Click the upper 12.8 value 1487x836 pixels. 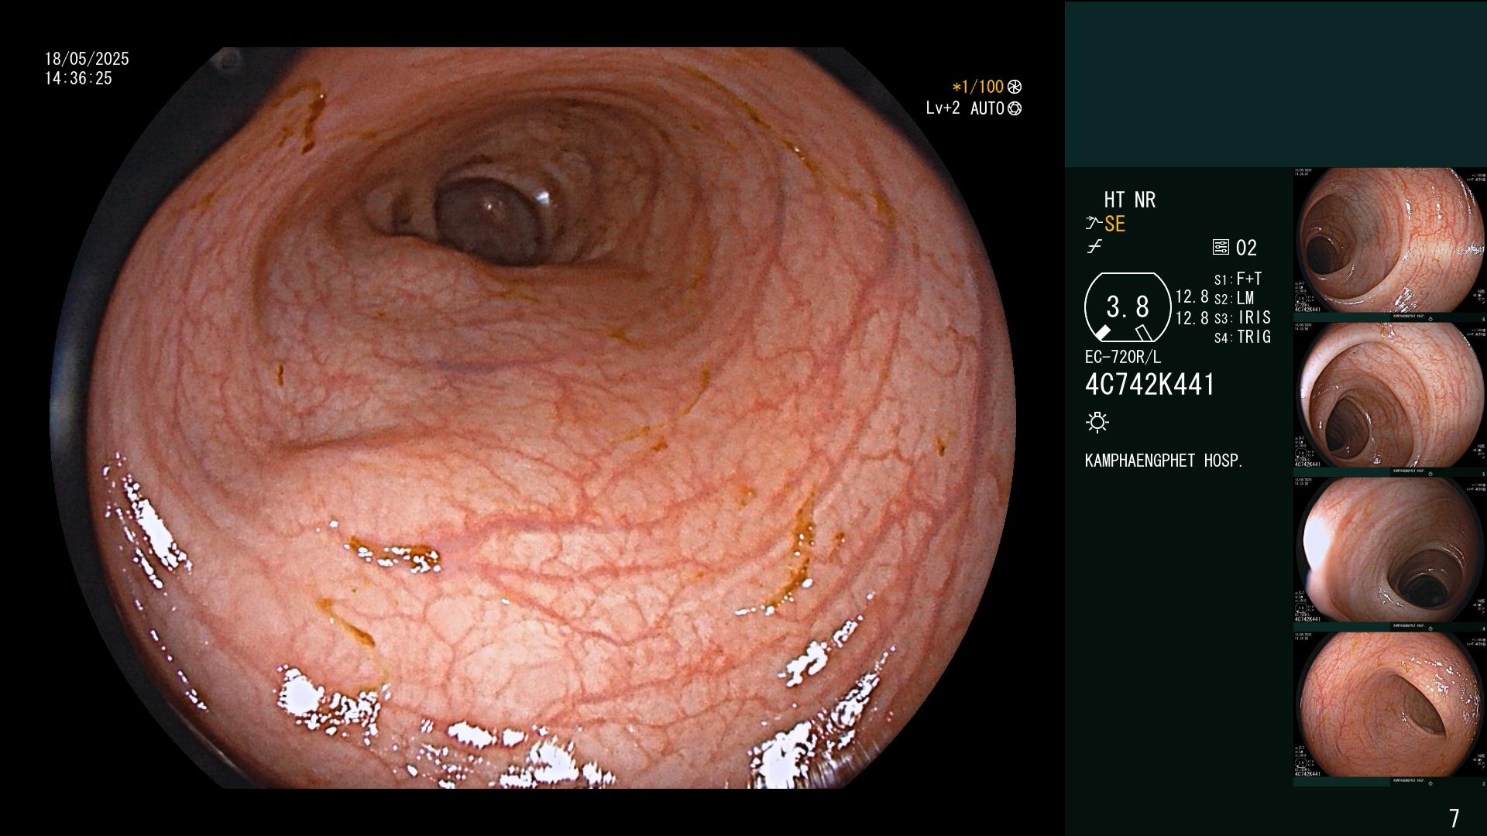(1192, 296)
